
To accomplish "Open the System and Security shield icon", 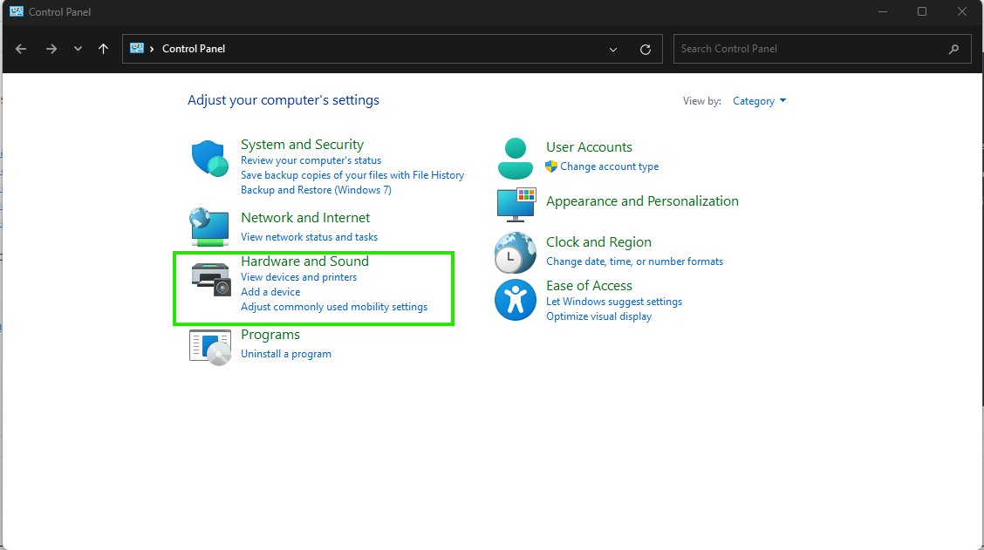I will click(209, 158).
